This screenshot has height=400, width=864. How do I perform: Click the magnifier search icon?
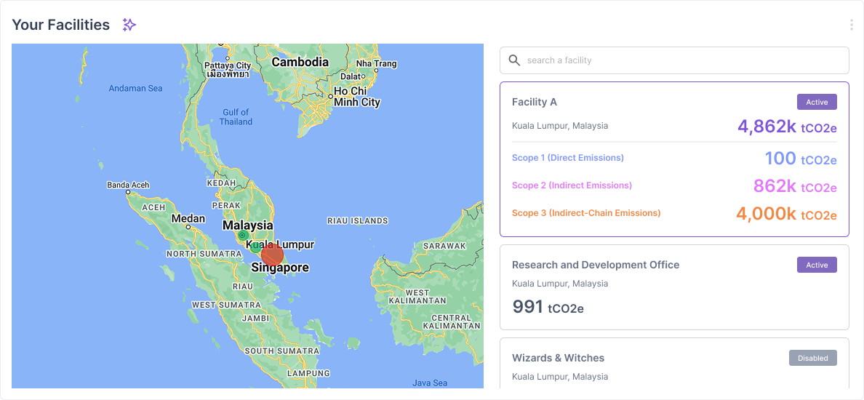pyautogui.click(x=514, y=60)
